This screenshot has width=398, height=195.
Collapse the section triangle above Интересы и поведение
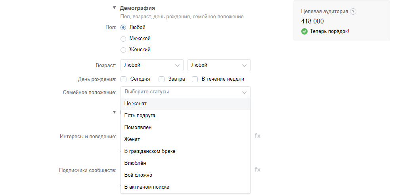pyautogui.click(x=115, y=112)
